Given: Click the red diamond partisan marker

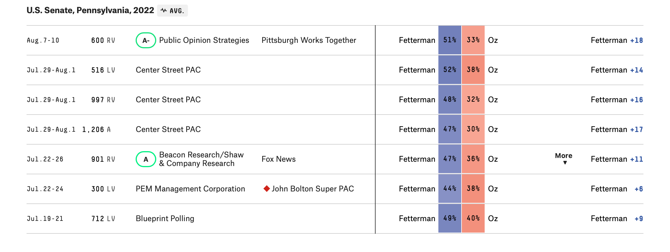Looking at the screenshot, I should 266,189.
